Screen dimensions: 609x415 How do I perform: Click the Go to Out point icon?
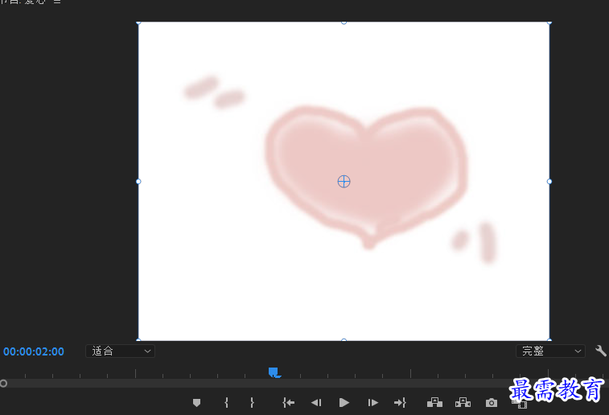pyautogui.click(x=400, y=403)
